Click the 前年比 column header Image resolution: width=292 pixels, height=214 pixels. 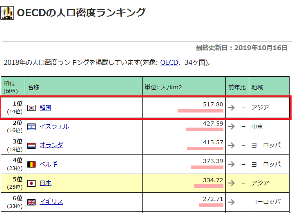click(237, 87)
